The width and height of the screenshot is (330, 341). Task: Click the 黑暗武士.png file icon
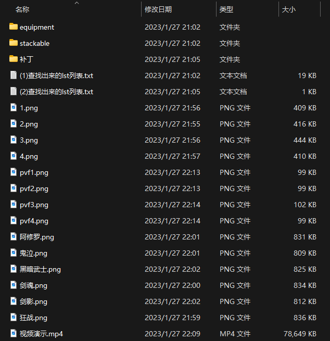click(x=14, y=269)
